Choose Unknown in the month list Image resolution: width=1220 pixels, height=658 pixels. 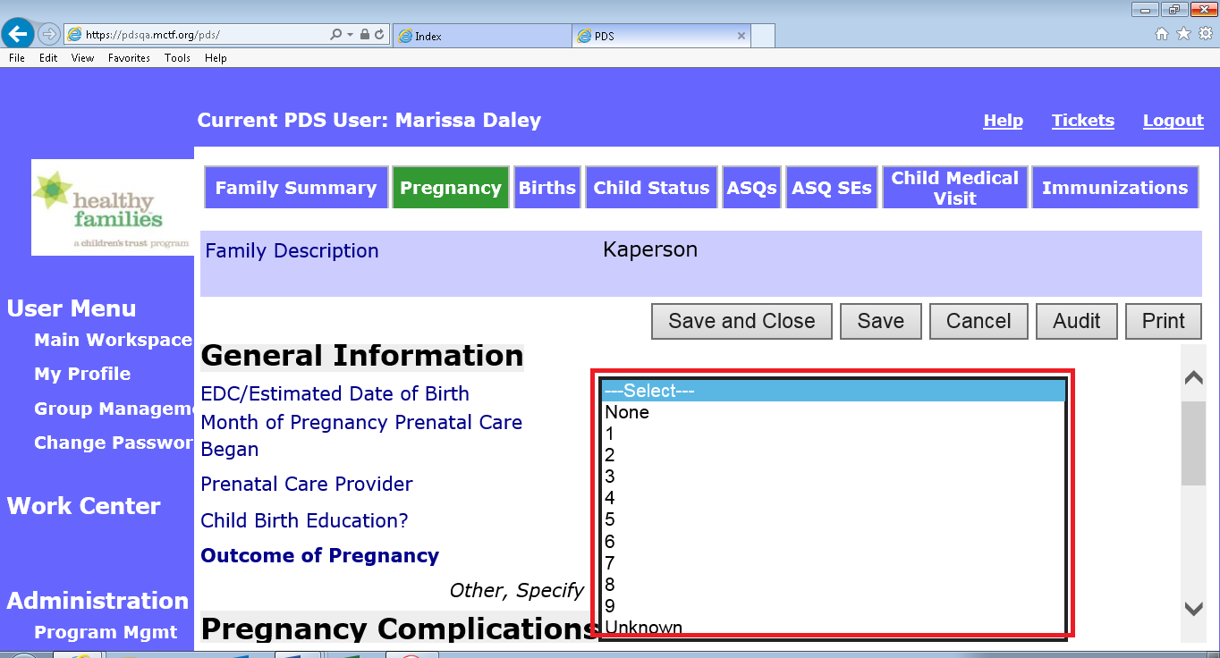click(x=833, y=626)
